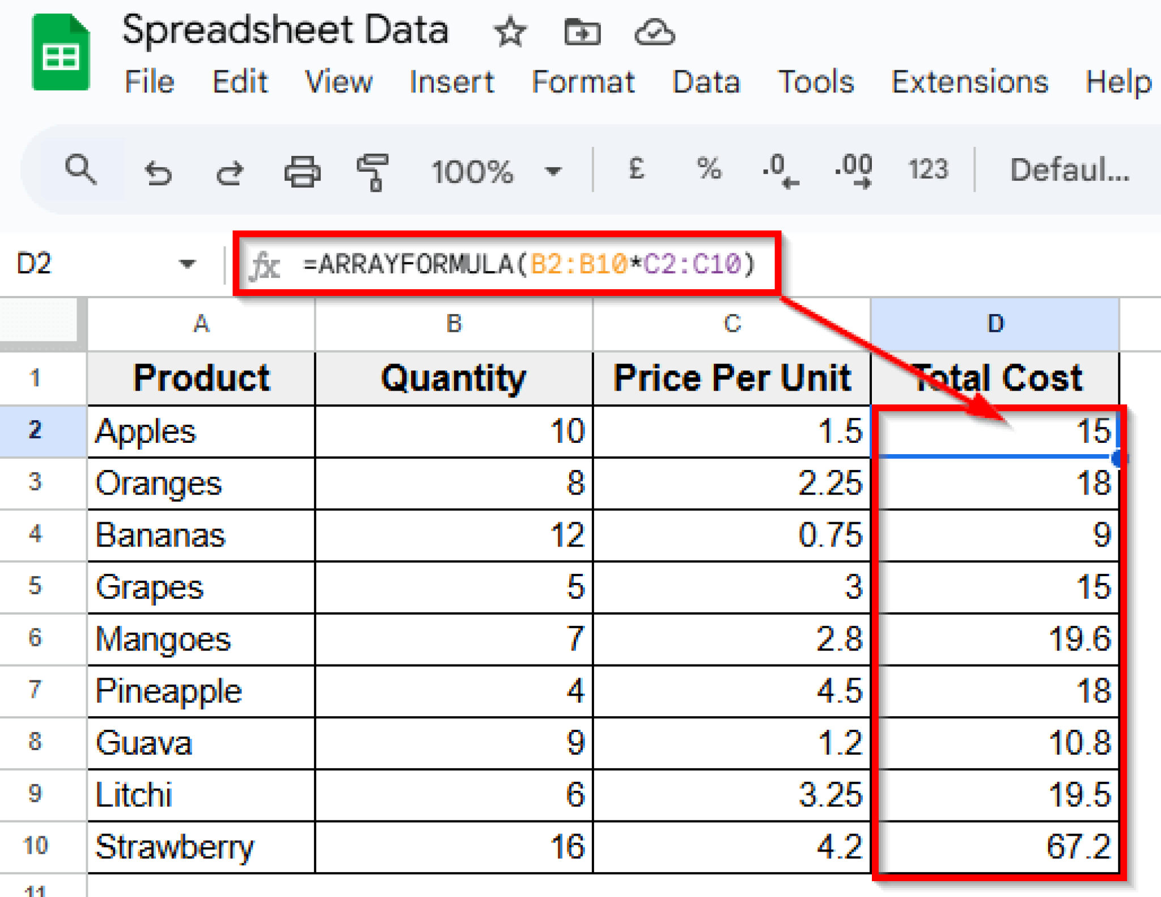
Task: Open search within the spreadsheet
Action: tap(80, 170)
